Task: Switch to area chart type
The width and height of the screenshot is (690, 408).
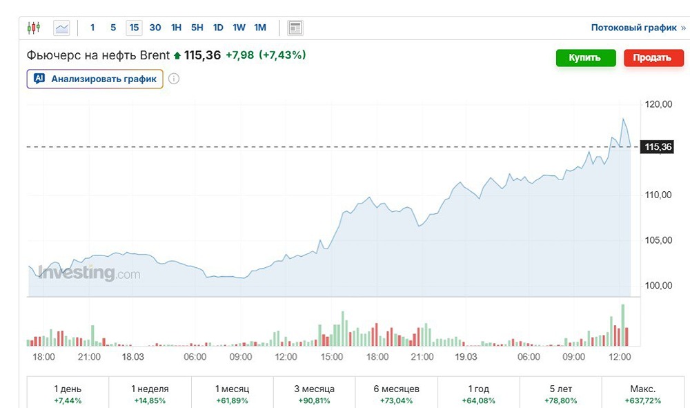Action: pyautogui.click(x=62, y=28)
